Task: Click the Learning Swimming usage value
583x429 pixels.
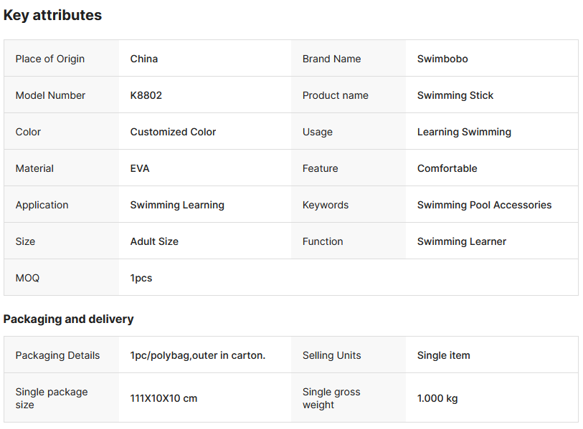Action: click(464, 132)
